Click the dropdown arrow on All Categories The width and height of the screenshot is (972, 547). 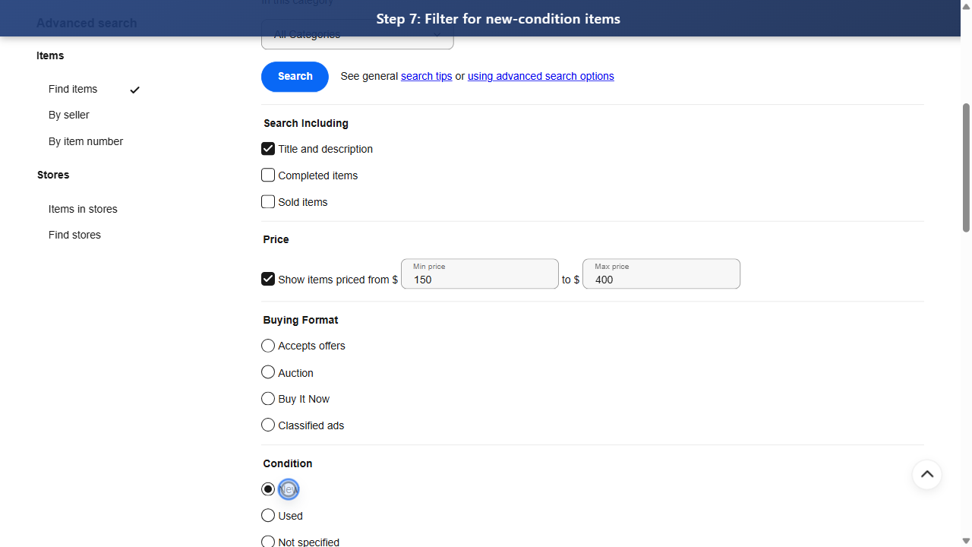click(437, 34)
